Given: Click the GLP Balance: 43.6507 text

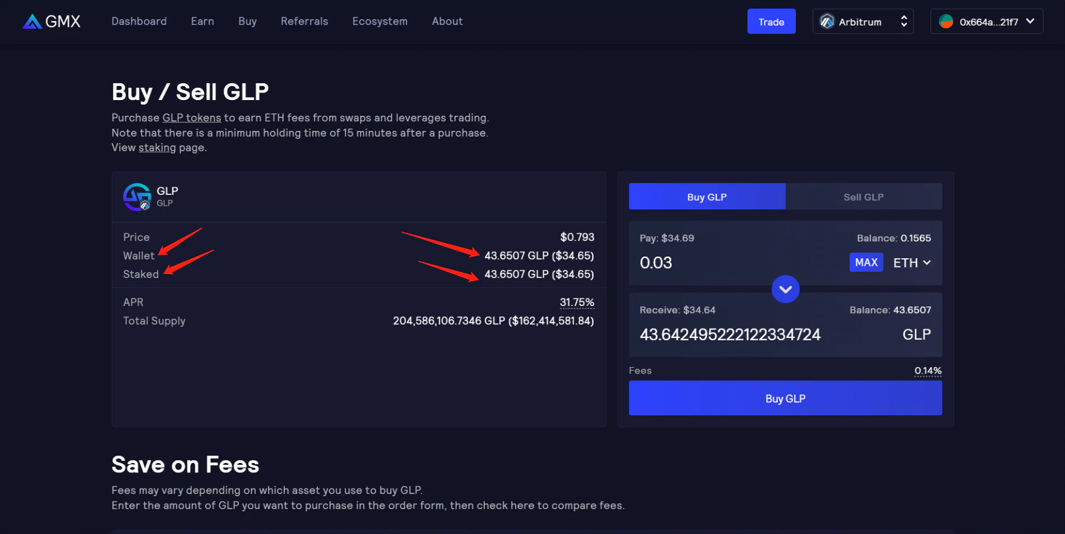Looking at the screenshot, I should (890, 310).
